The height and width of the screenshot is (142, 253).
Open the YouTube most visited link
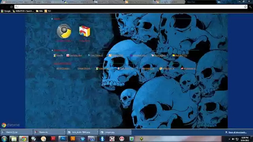coord(74,55)
